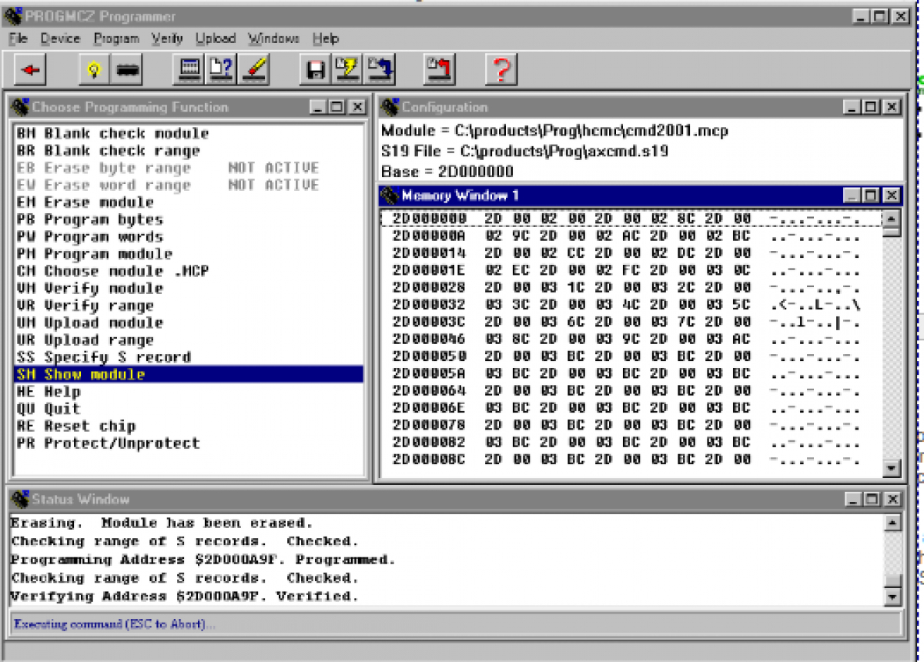924x662 pixels.
Task: Select 'RE Reset chip' function
Action: click(x=76, y=426)
